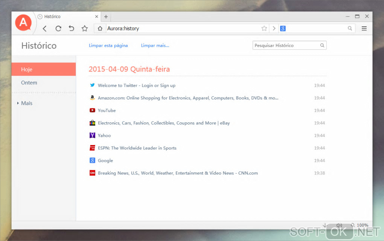Open the Yahoo history entry
This screenshot has height=241, width=384.
tap(104, 136)
